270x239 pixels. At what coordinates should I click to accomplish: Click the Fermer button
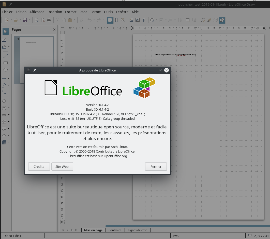156,167
